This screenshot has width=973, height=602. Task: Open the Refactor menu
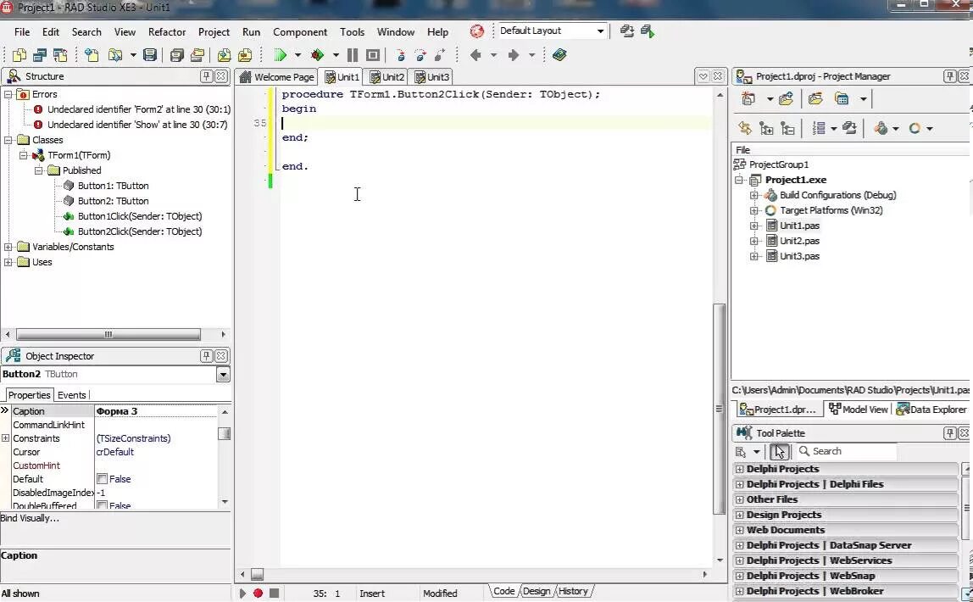167,32
